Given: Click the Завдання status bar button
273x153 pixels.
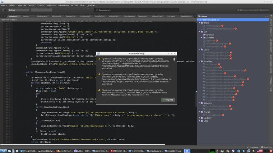Looking at the screenshot, I should click(x=253, y=147).
